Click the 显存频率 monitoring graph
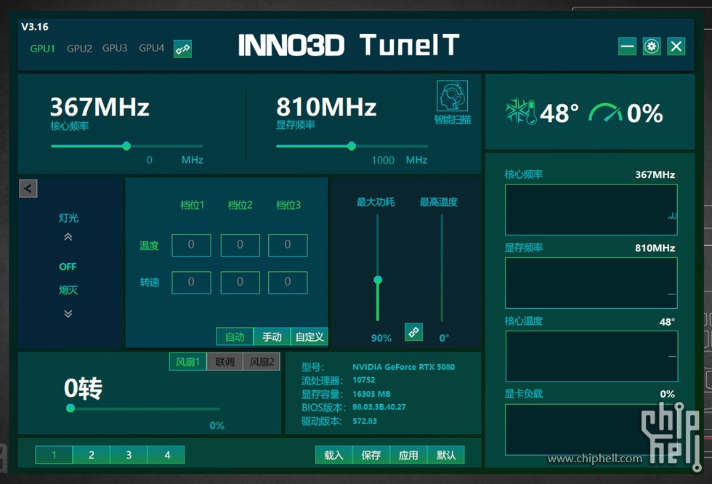 click(591, 283)
